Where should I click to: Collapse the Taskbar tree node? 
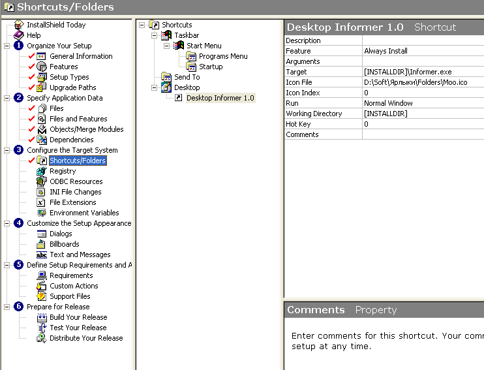pyautogui.click(x=154, y=35)
